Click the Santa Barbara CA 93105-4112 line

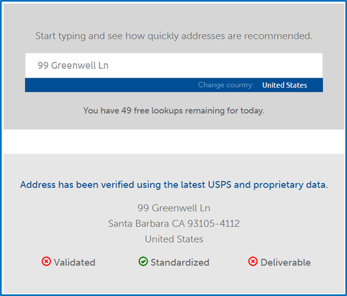174,223
